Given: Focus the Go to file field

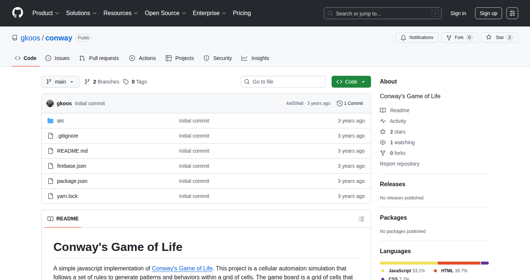Looking at the screenshot, I should pyautogui.click(x=283, y=82).
